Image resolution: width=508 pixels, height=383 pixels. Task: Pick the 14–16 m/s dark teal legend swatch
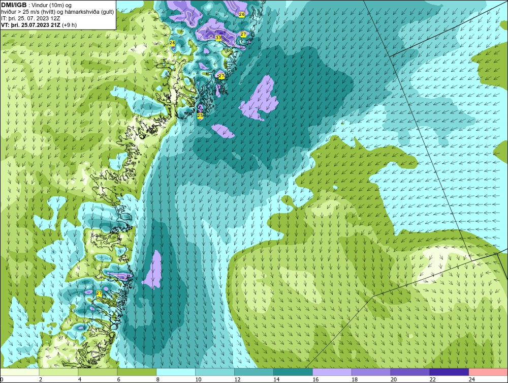293,372
